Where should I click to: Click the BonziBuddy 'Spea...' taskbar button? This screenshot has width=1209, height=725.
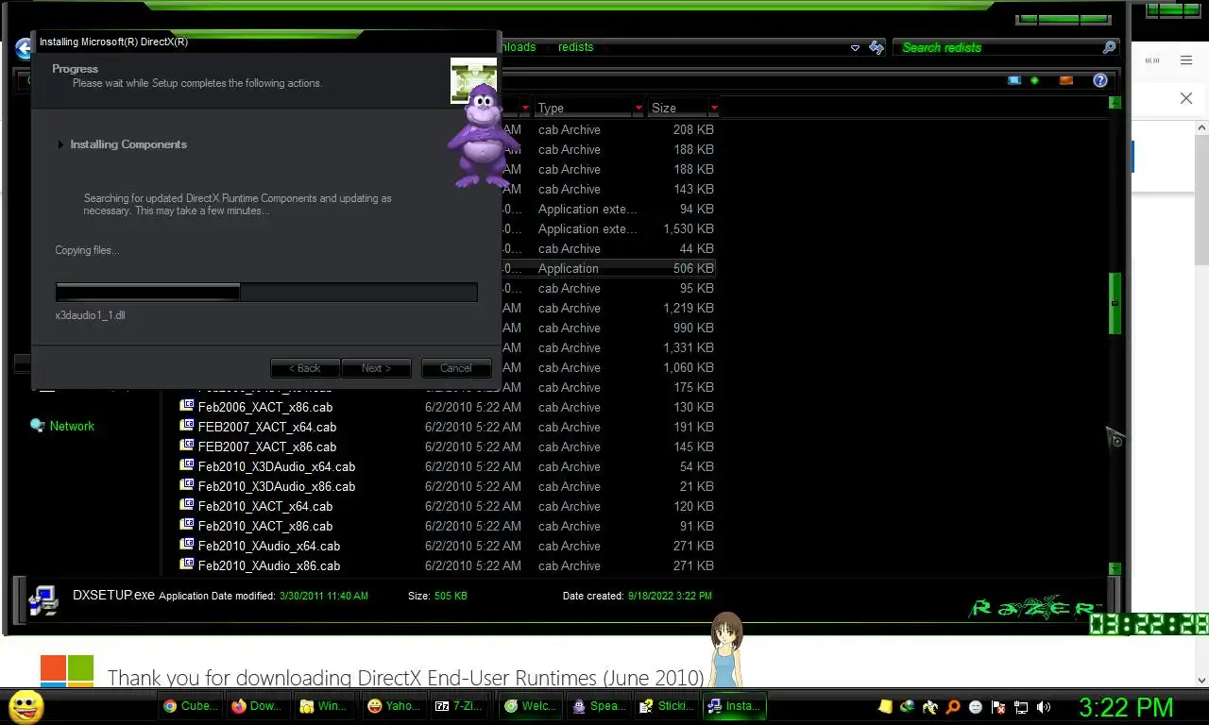coord(598,705)
